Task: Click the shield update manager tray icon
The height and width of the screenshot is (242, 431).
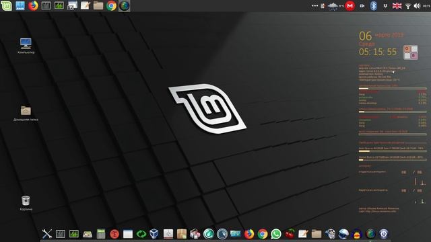Action: click(385, 6)
